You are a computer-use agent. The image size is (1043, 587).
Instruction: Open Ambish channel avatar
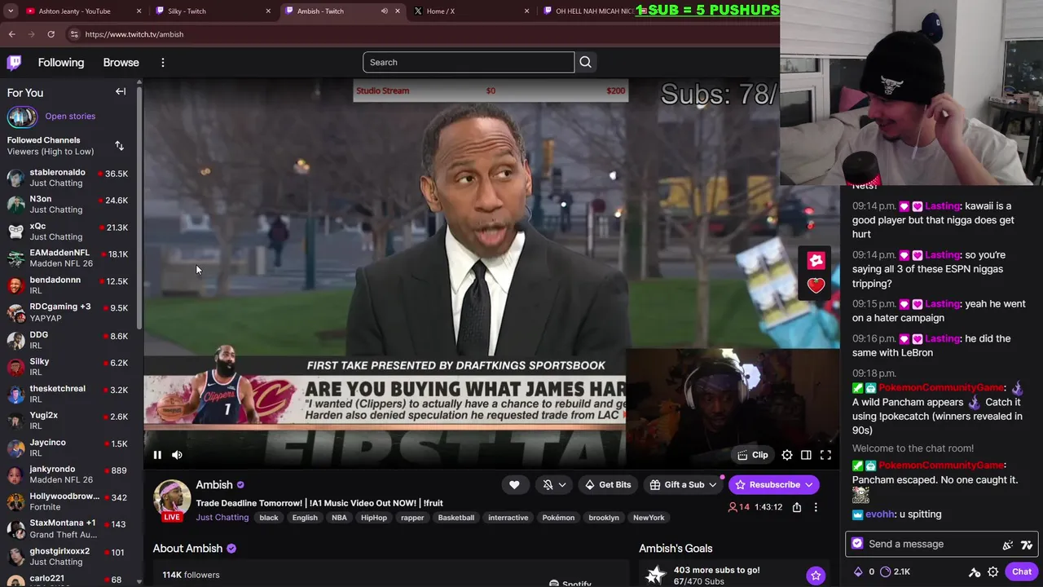(x=172, y=499)
